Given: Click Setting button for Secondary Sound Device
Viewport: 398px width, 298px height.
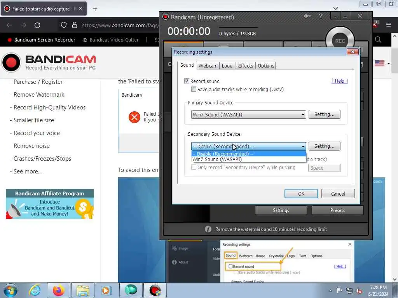Looking at the screenshot, I should pos(325,146).
